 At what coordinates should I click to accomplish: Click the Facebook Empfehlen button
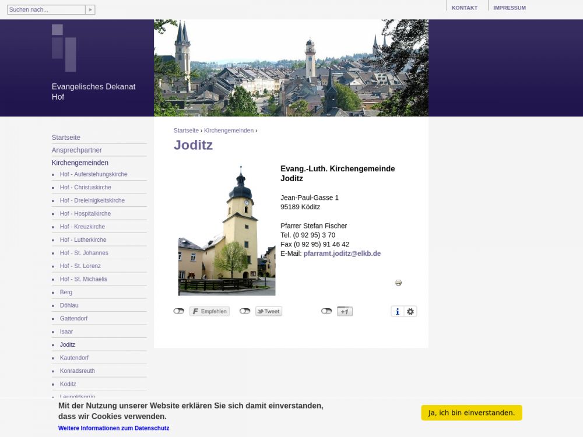(x=209, y=312)
